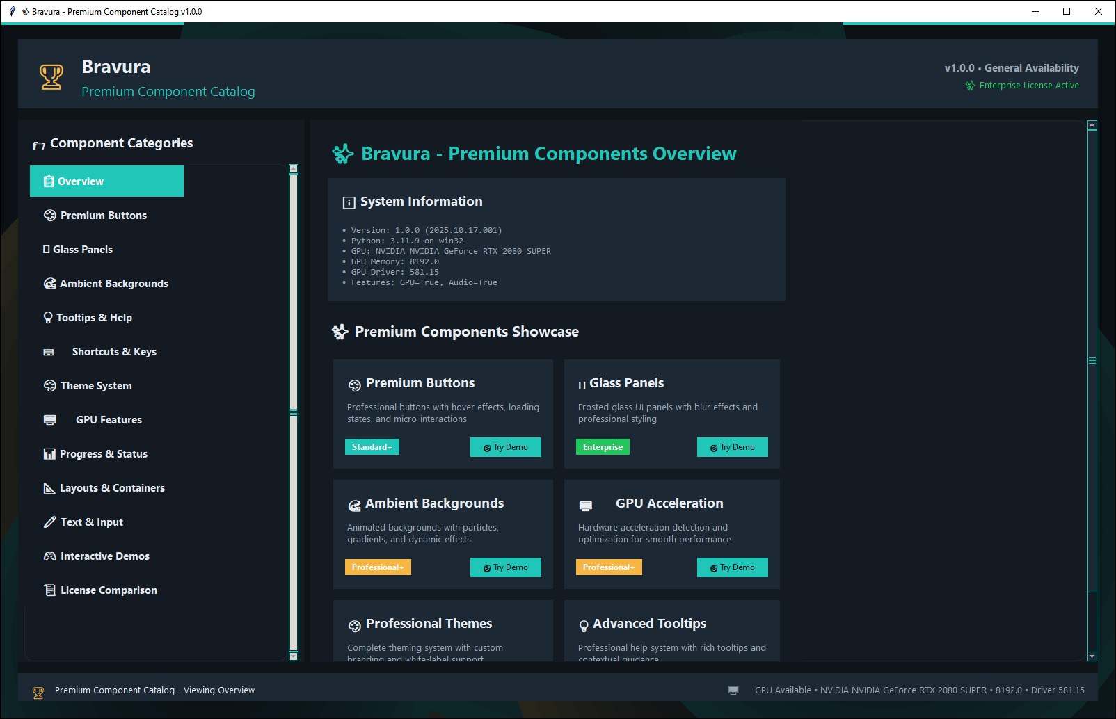Click the lightbulb icon for Tooltips & Help
The width and height of the screenshot is (1116, 719).
coord(48,317)
